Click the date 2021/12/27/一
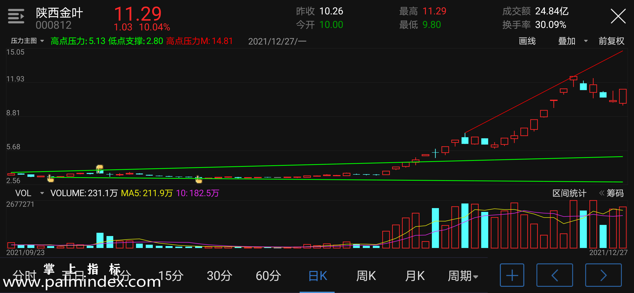Screen dimensions: 634x293 coord(277,41)
